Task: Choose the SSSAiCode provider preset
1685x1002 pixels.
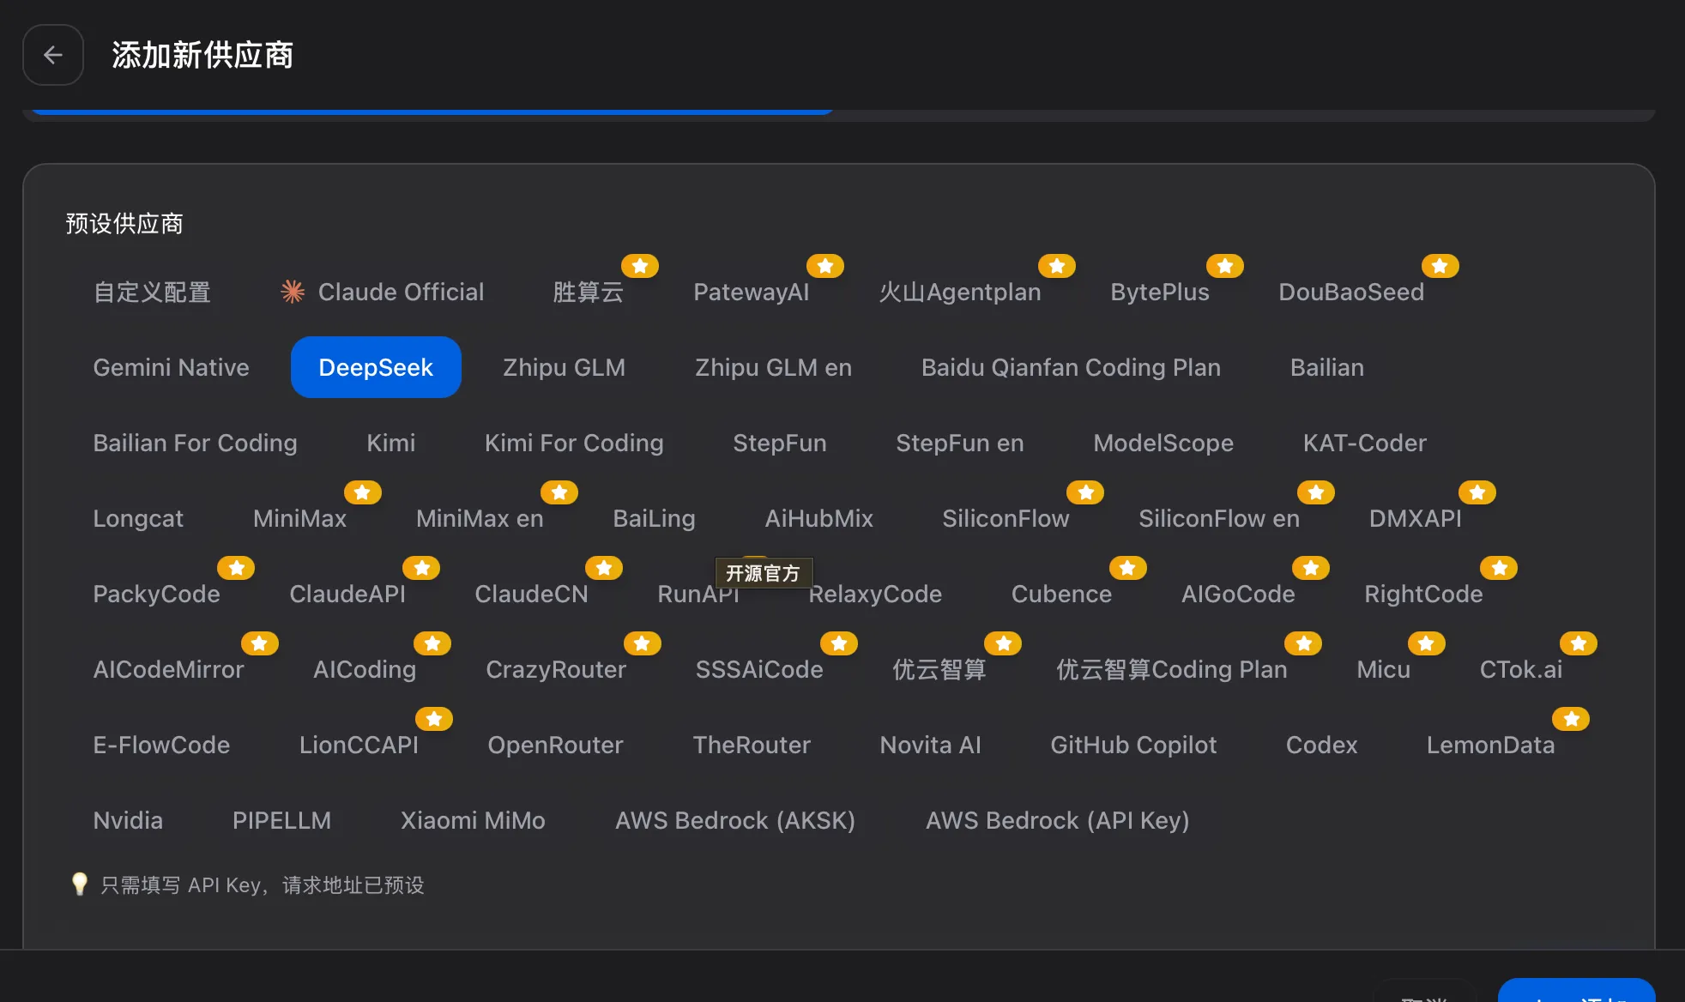Action: click(759, 669)
